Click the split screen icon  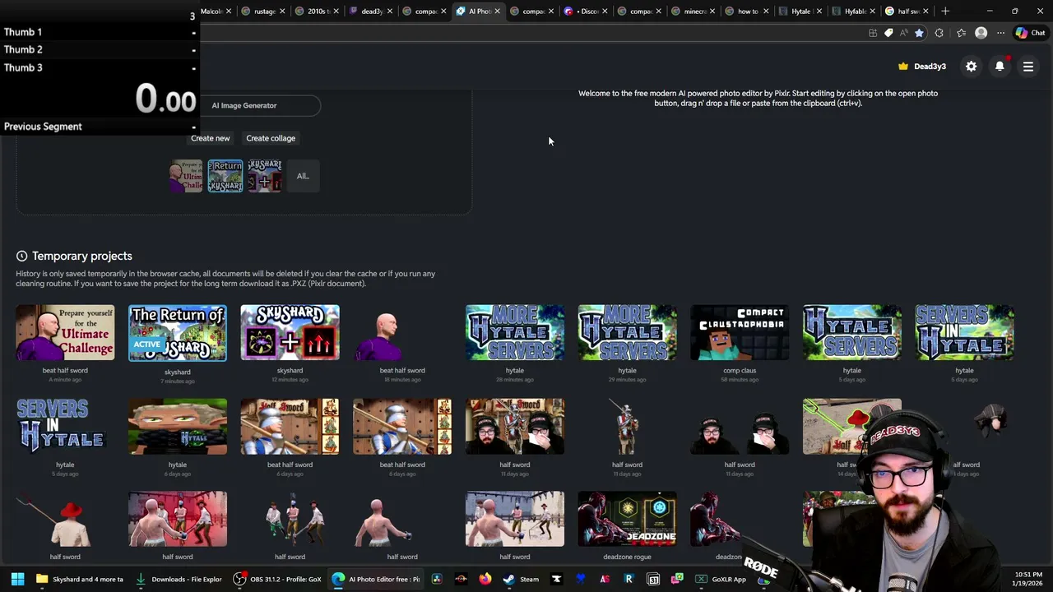(x=873, y=33)
